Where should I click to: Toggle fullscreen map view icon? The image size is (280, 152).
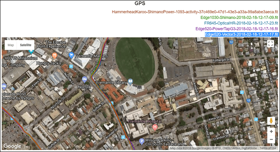tap(270, 44)
